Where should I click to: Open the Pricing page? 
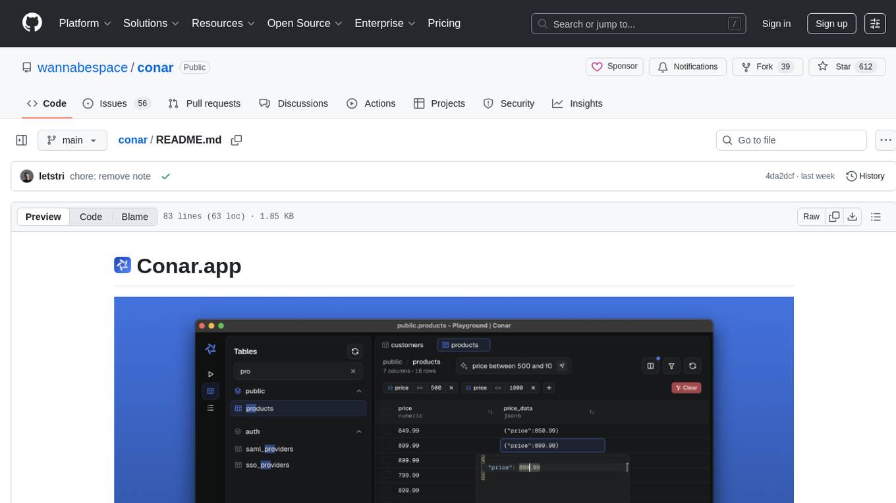pos(444,23)
